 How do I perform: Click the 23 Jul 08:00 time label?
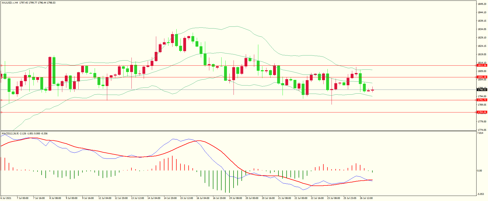click(x=334, y=198)
